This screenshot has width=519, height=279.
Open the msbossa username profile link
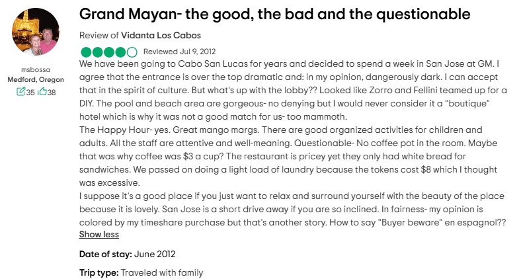point(36,70)
